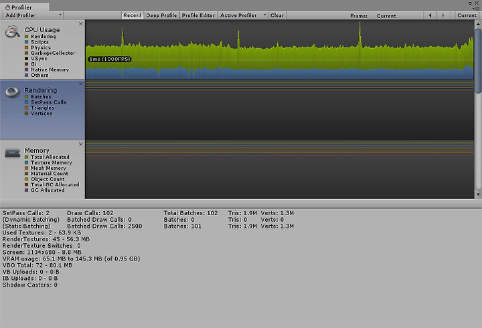Close the Rendering profiler module
This screenshot has width=482, height=328.
pyautogui.click(x=81, y=84)
